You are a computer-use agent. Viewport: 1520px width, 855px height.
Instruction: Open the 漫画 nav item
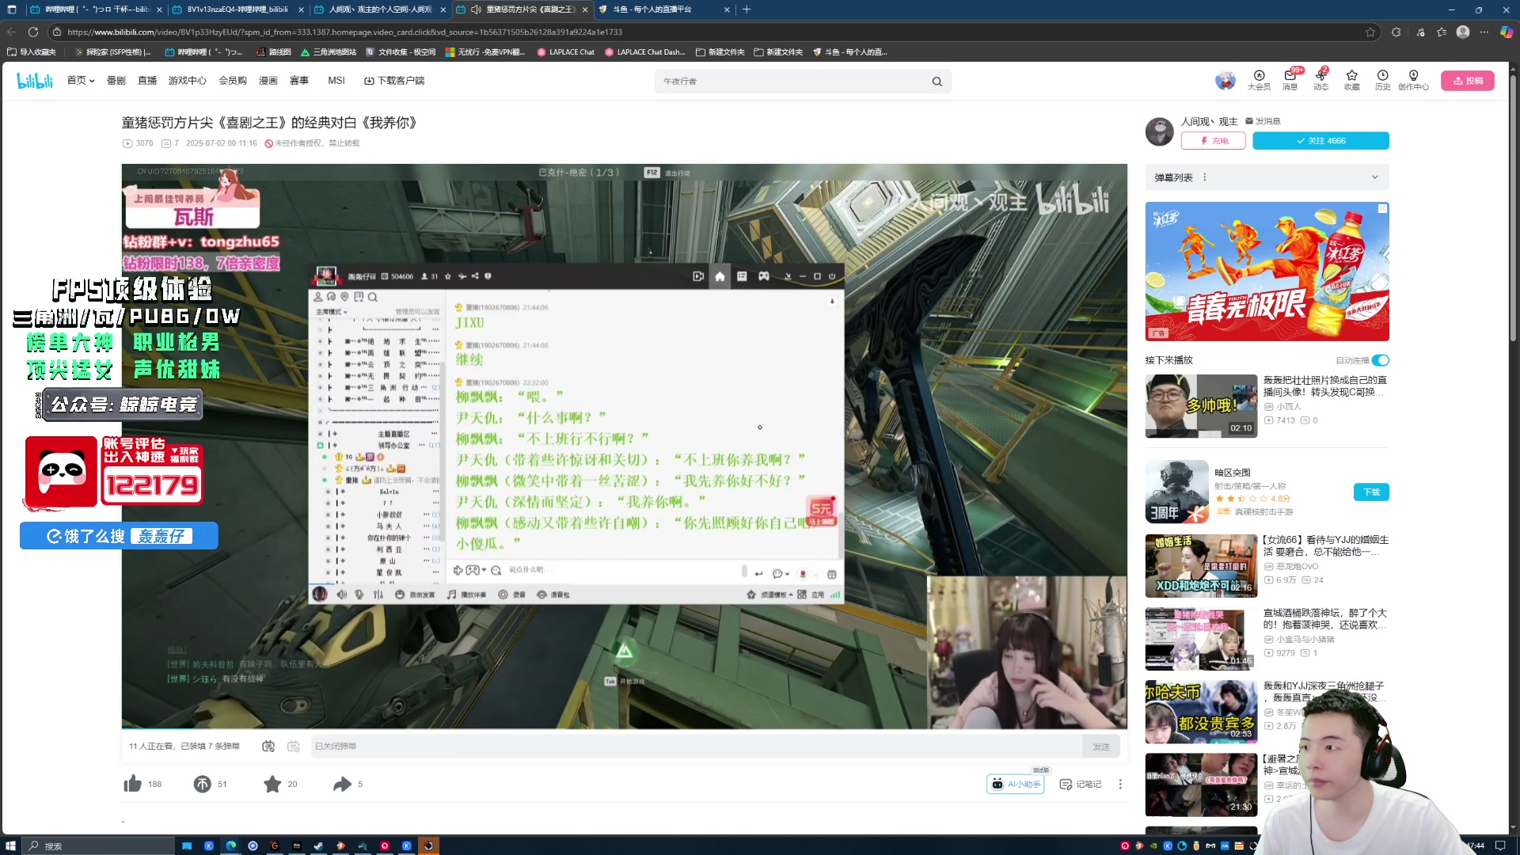(x=268, y=81)
